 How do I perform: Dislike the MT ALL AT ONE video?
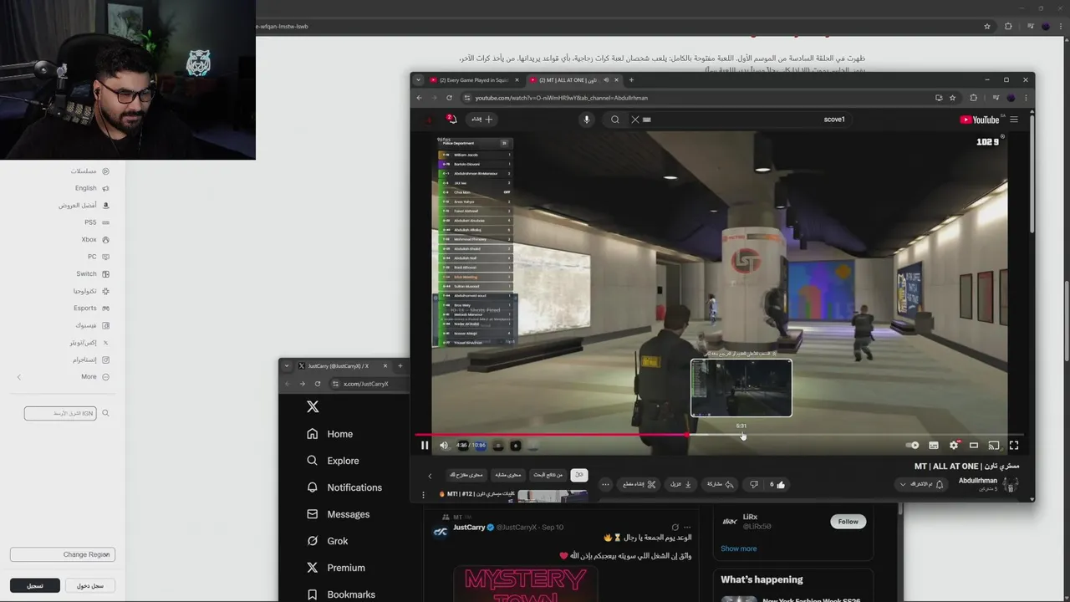[x=753, y=484]
